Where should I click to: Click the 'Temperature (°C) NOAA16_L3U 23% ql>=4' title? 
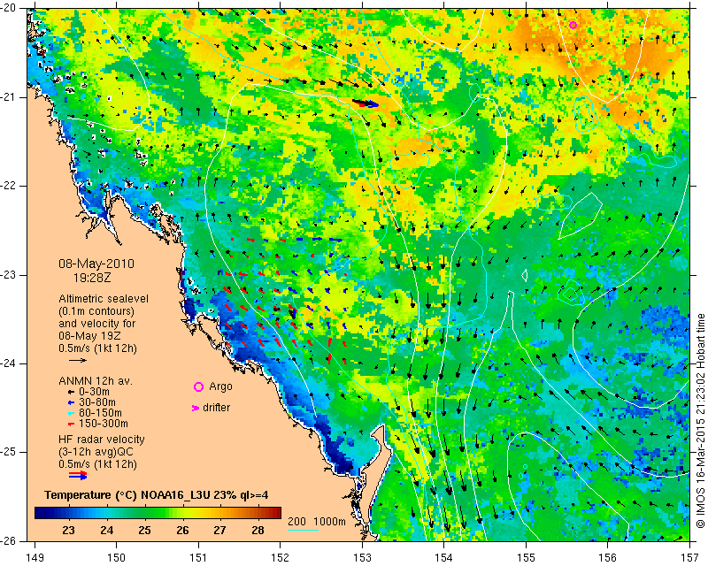click(x=157, y=495)
